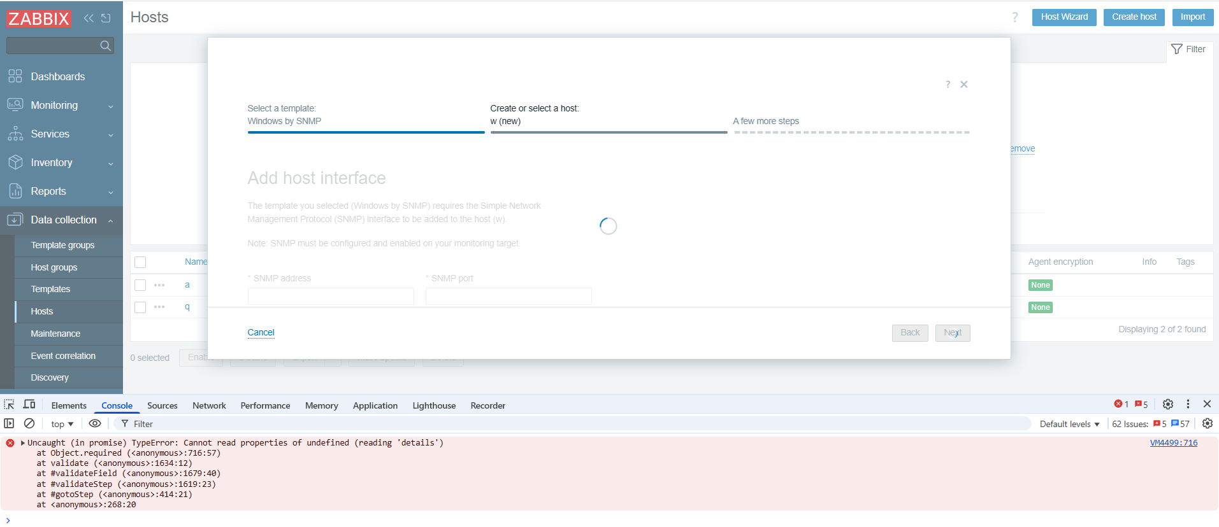Expand the Monitoring menu chevron
This screenshot has width=1219, height=527.
click(111, 106)
